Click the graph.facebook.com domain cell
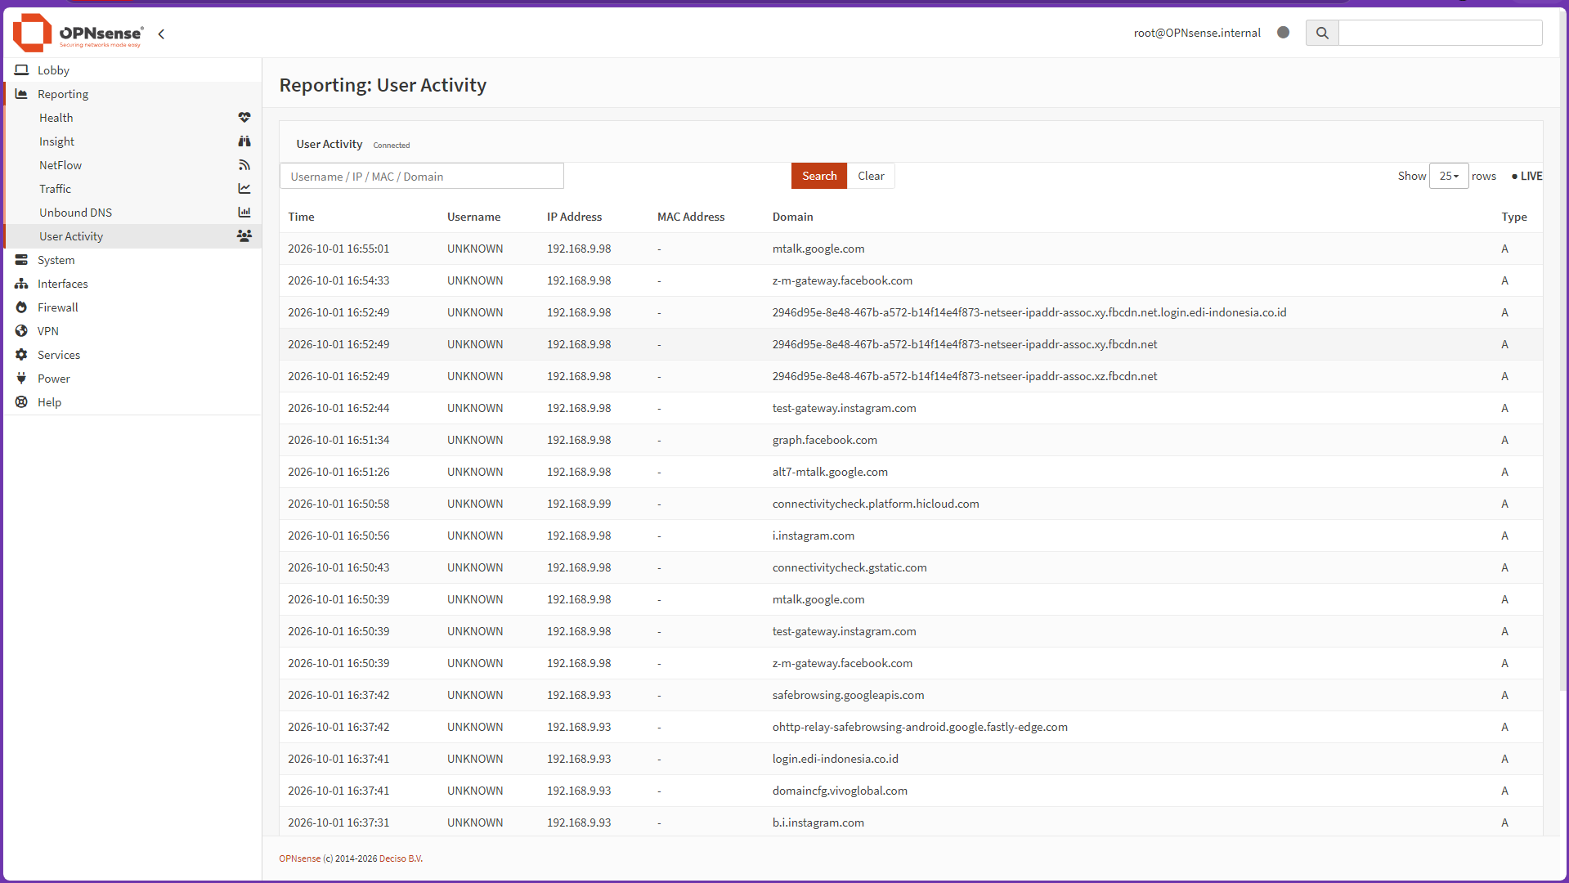 pyautogui.click(x=824, y=440)
